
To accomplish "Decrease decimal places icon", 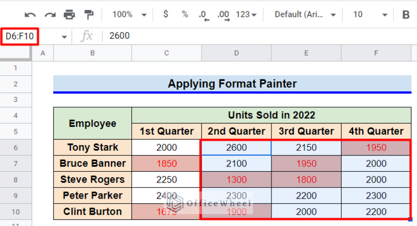I will pos(203,16).
